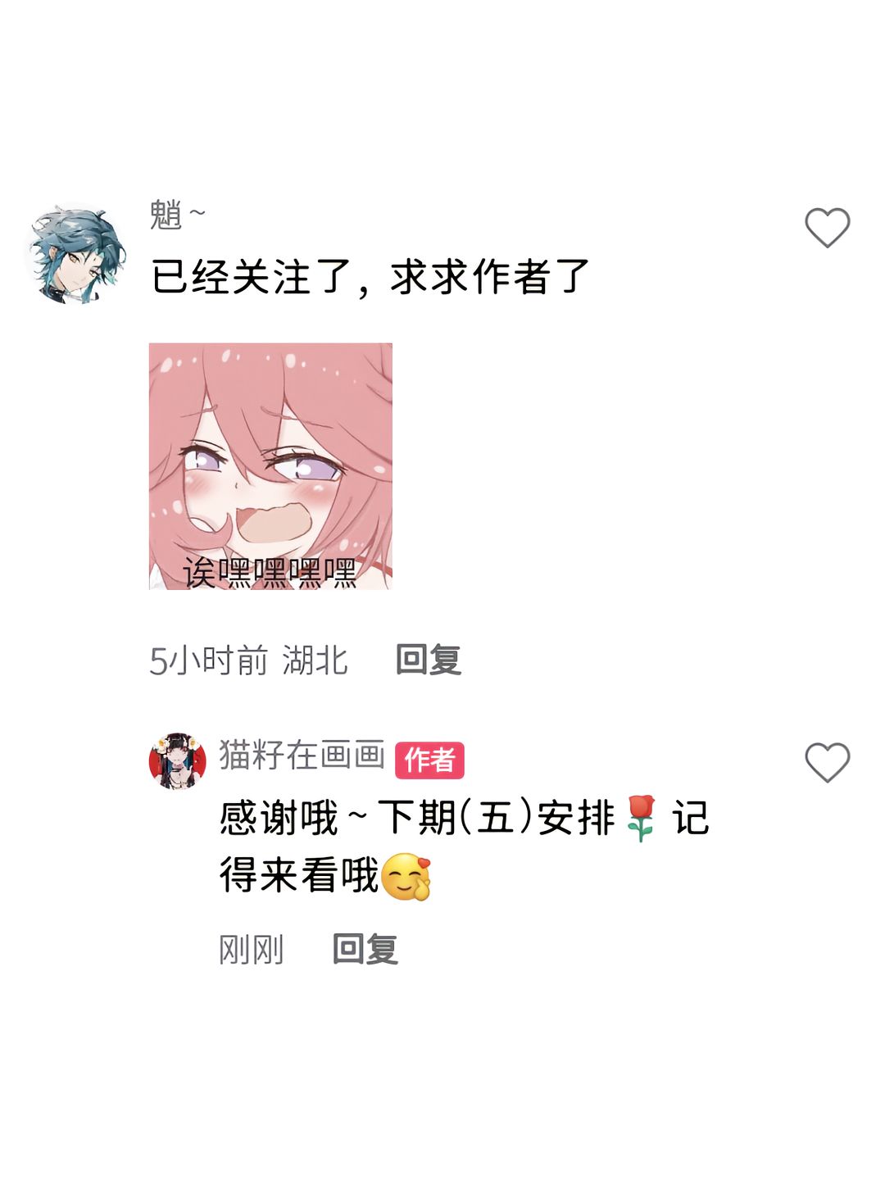Image resolution: width=885 pixels, height=1180 pixels.
Task: Tap the second line 得来看哦 text
Action: pyautogui.click(x=299, y=875)
